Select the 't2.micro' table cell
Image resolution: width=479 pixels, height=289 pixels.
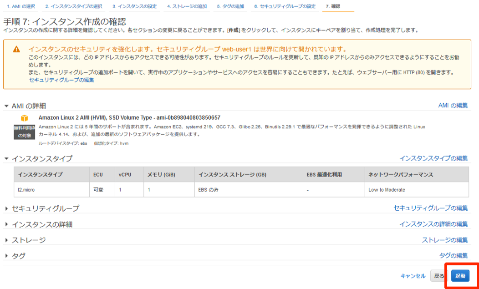[x=51, y=190]
